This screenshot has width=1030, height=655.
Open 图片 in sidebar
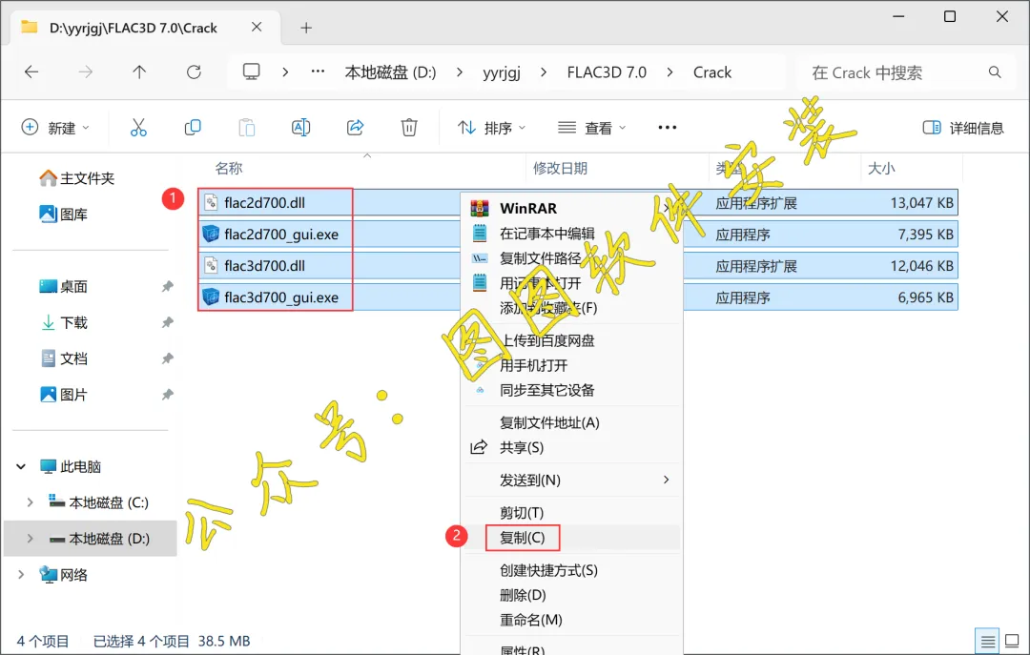(64, 395)
